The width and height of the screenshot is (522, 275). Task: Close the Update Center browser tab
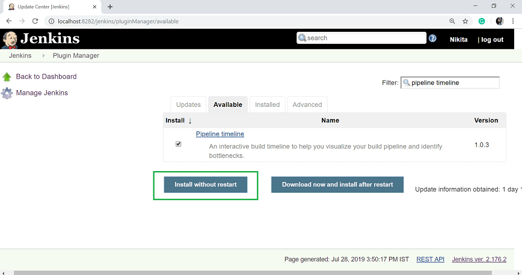click(x=94, y=7)
